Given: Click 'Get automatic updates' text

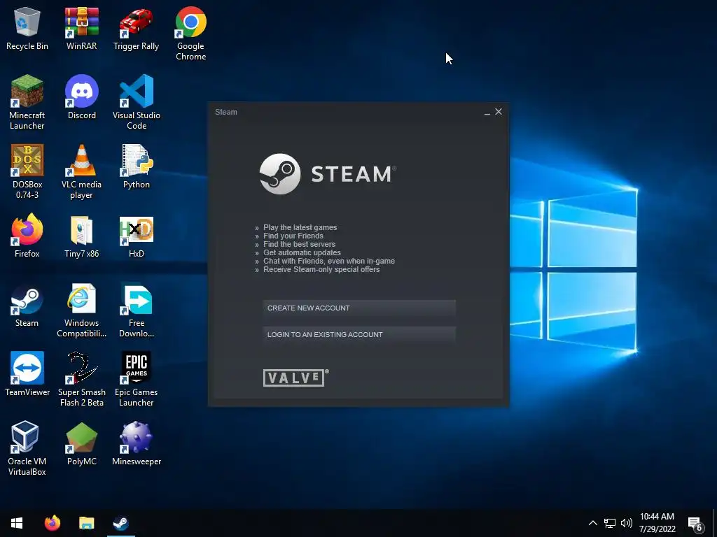Looking at the screenshot, I should (302, 252).
